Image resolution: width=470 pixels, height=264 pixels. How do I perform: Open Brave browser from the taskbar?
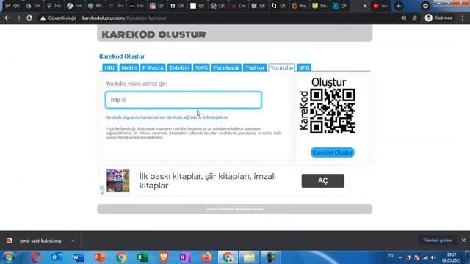coord(164,257)
